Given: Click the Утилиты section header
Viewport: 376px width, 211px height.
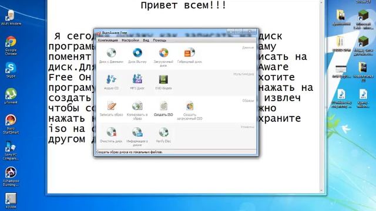Looking at the screenshot, I should pyautogui.click(x=247, y=127).
